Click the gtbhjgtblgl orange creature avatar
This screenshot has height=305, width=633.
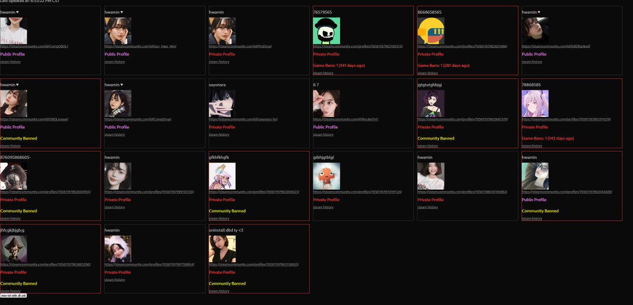click(x=327, y=176)
